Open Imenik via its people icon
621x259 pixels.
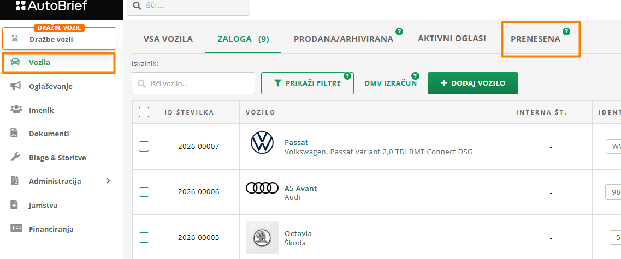point(16,110)
